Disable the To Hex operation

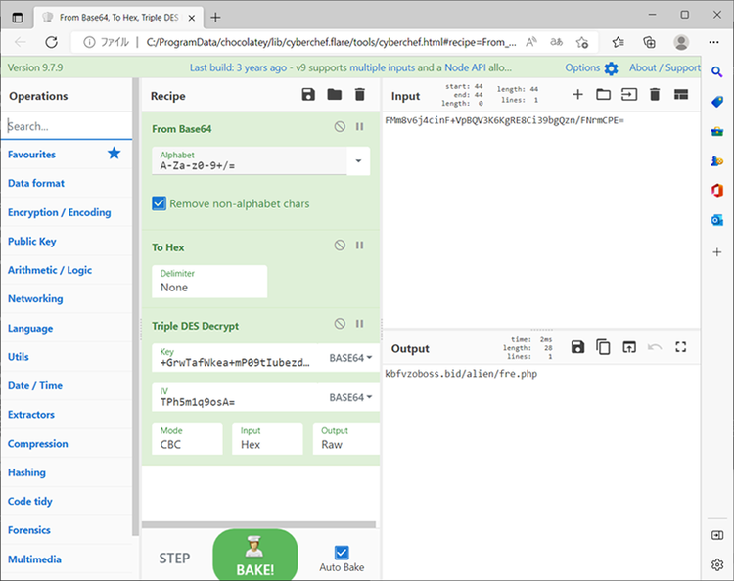coord(340,246)
